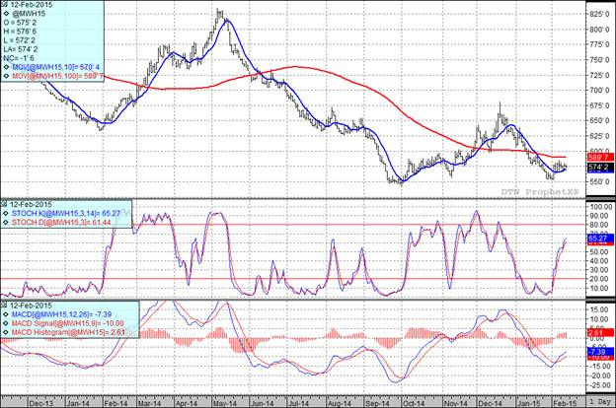Viewport: 616px width, 408px height.
Task: Click the Oct-14 date axis label
Action: (413, 403)
